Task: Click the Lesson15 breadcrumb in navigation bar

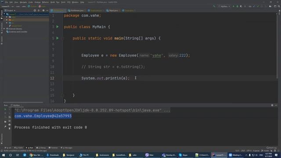Action: tap(5, 6)
